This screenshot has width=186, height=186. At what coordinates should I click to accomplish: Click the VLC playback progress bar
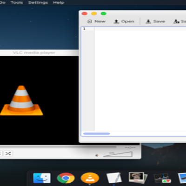[58, 146]
